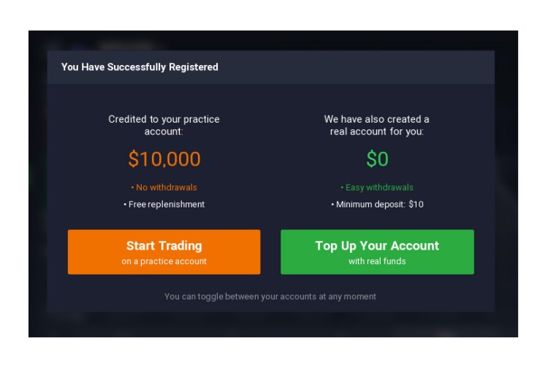Click the dimmed backdrop below the dialog

point(270,325)
